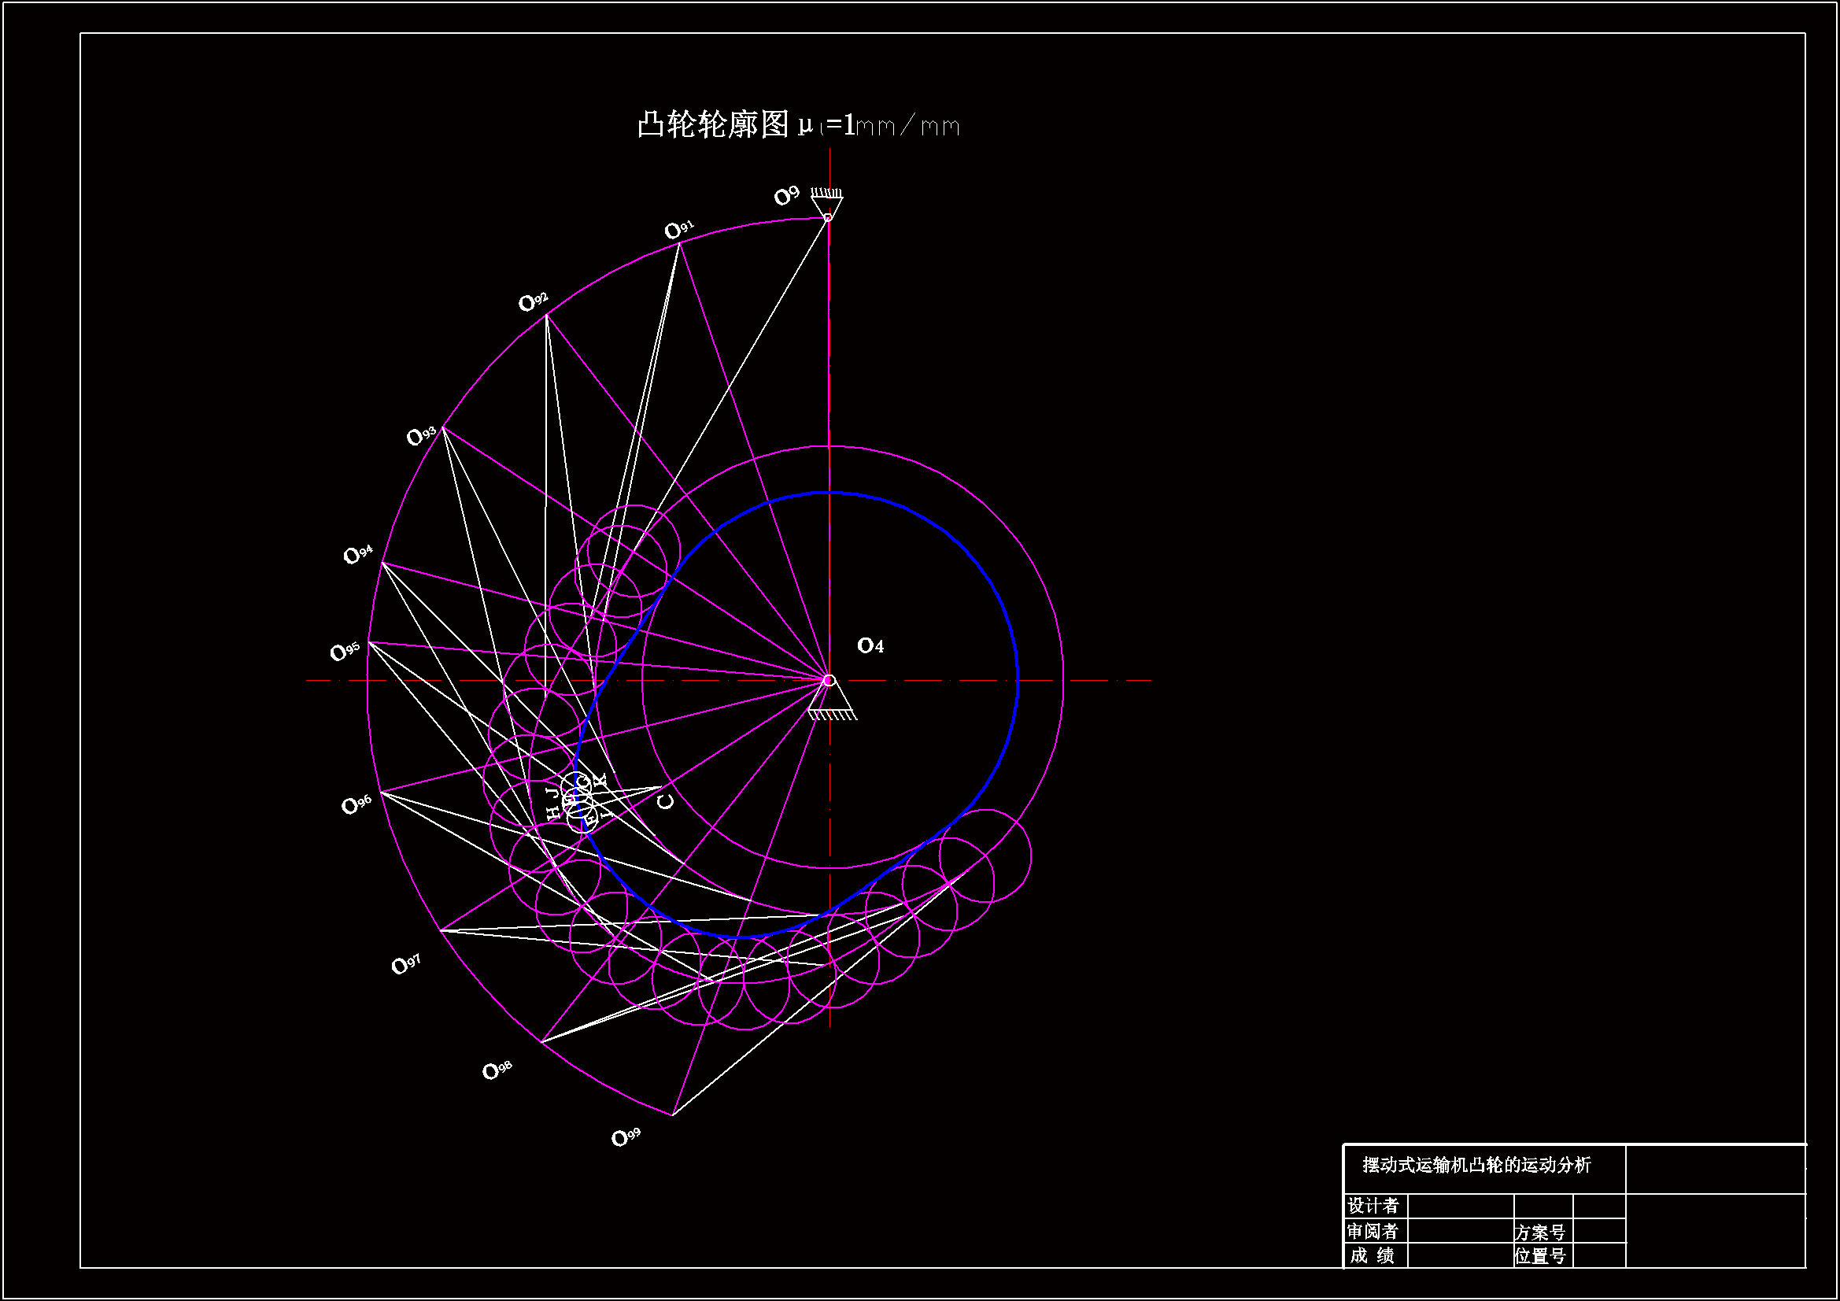Click the fixed hinge symbol at O9

pyautogui.click(x=826, y=204)
